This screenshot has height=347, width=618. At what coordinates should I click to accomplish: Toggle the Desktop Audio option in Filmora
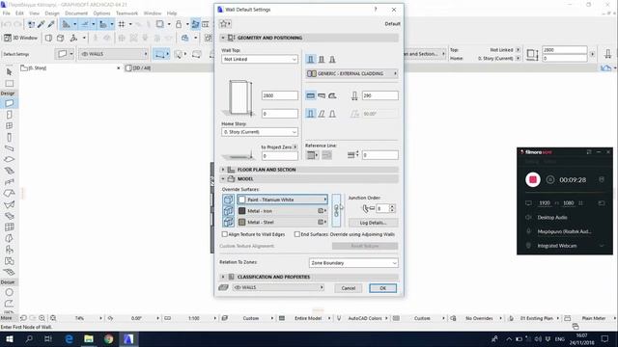click(x=528, y=217)
